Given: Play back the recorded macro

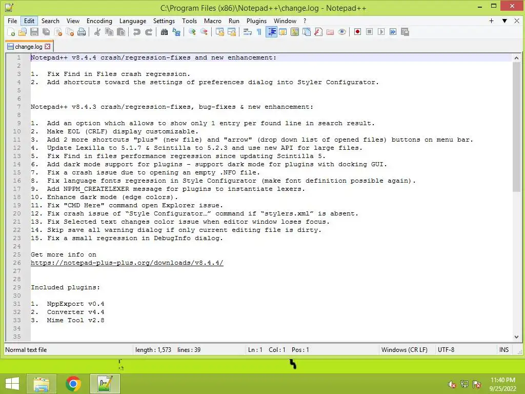Looking at the screenshot, I should [x=381, y=32].
